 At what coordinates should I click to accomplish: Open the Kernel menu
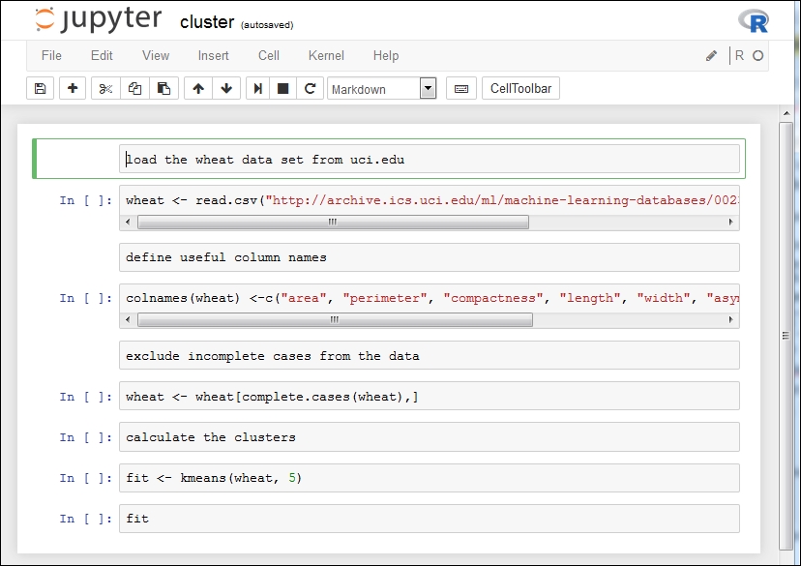[326, 55]
